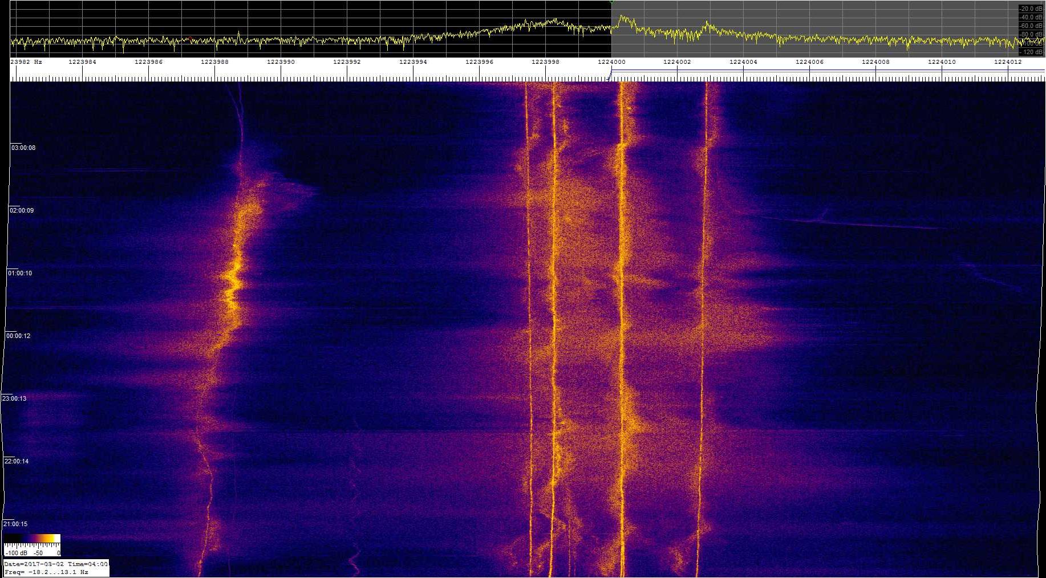Click the 1223994 frequency label
The image size is (1046, 578).
(413, 62)
